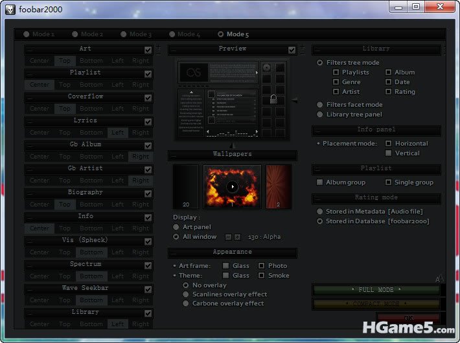Uncheck the Lyrics panel checkbox
This screenshot has height=343, width=460.
148,122
